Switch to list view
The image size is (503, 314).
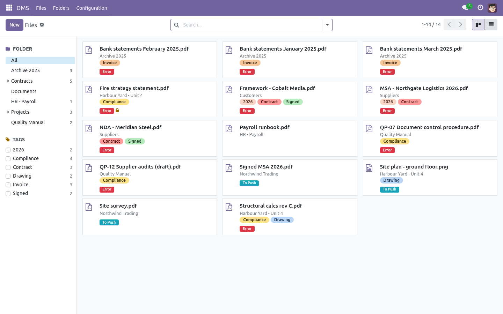(x=491, y=24)
